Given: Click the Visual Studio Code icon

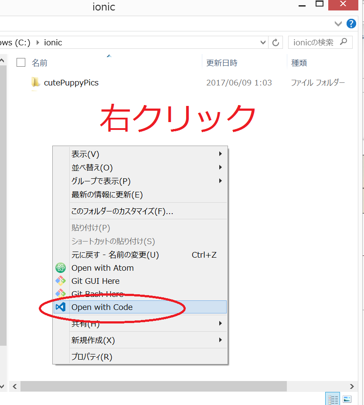Looking at the screenshot, I should [61, 307].
